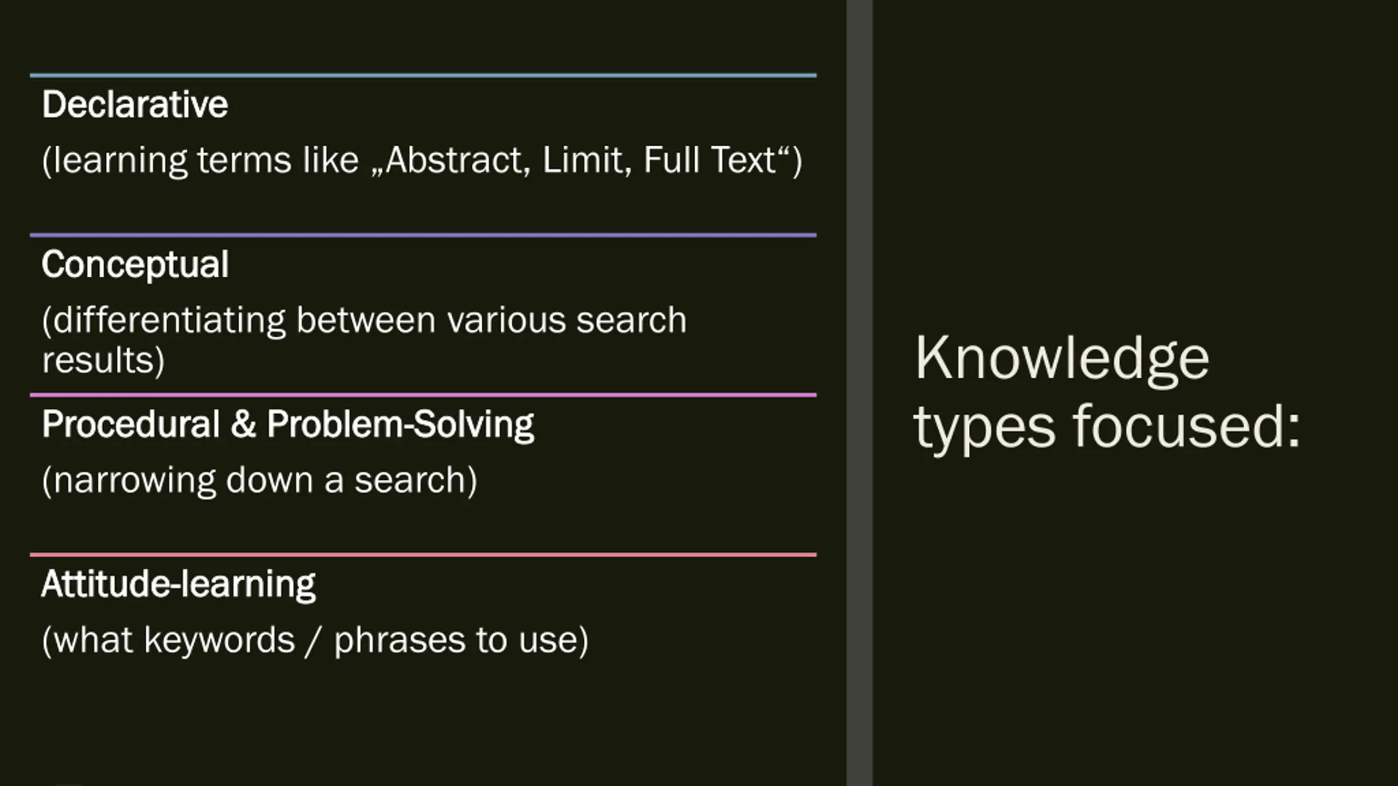
Task: Select the magenta line above Procedural
Action: point(423,395)
